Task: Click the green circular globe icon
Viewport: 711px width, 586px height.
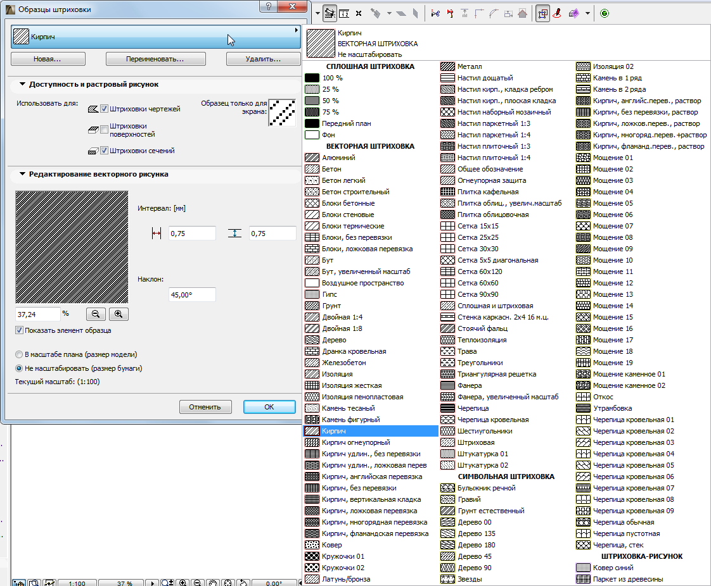Action: (605, 13)
